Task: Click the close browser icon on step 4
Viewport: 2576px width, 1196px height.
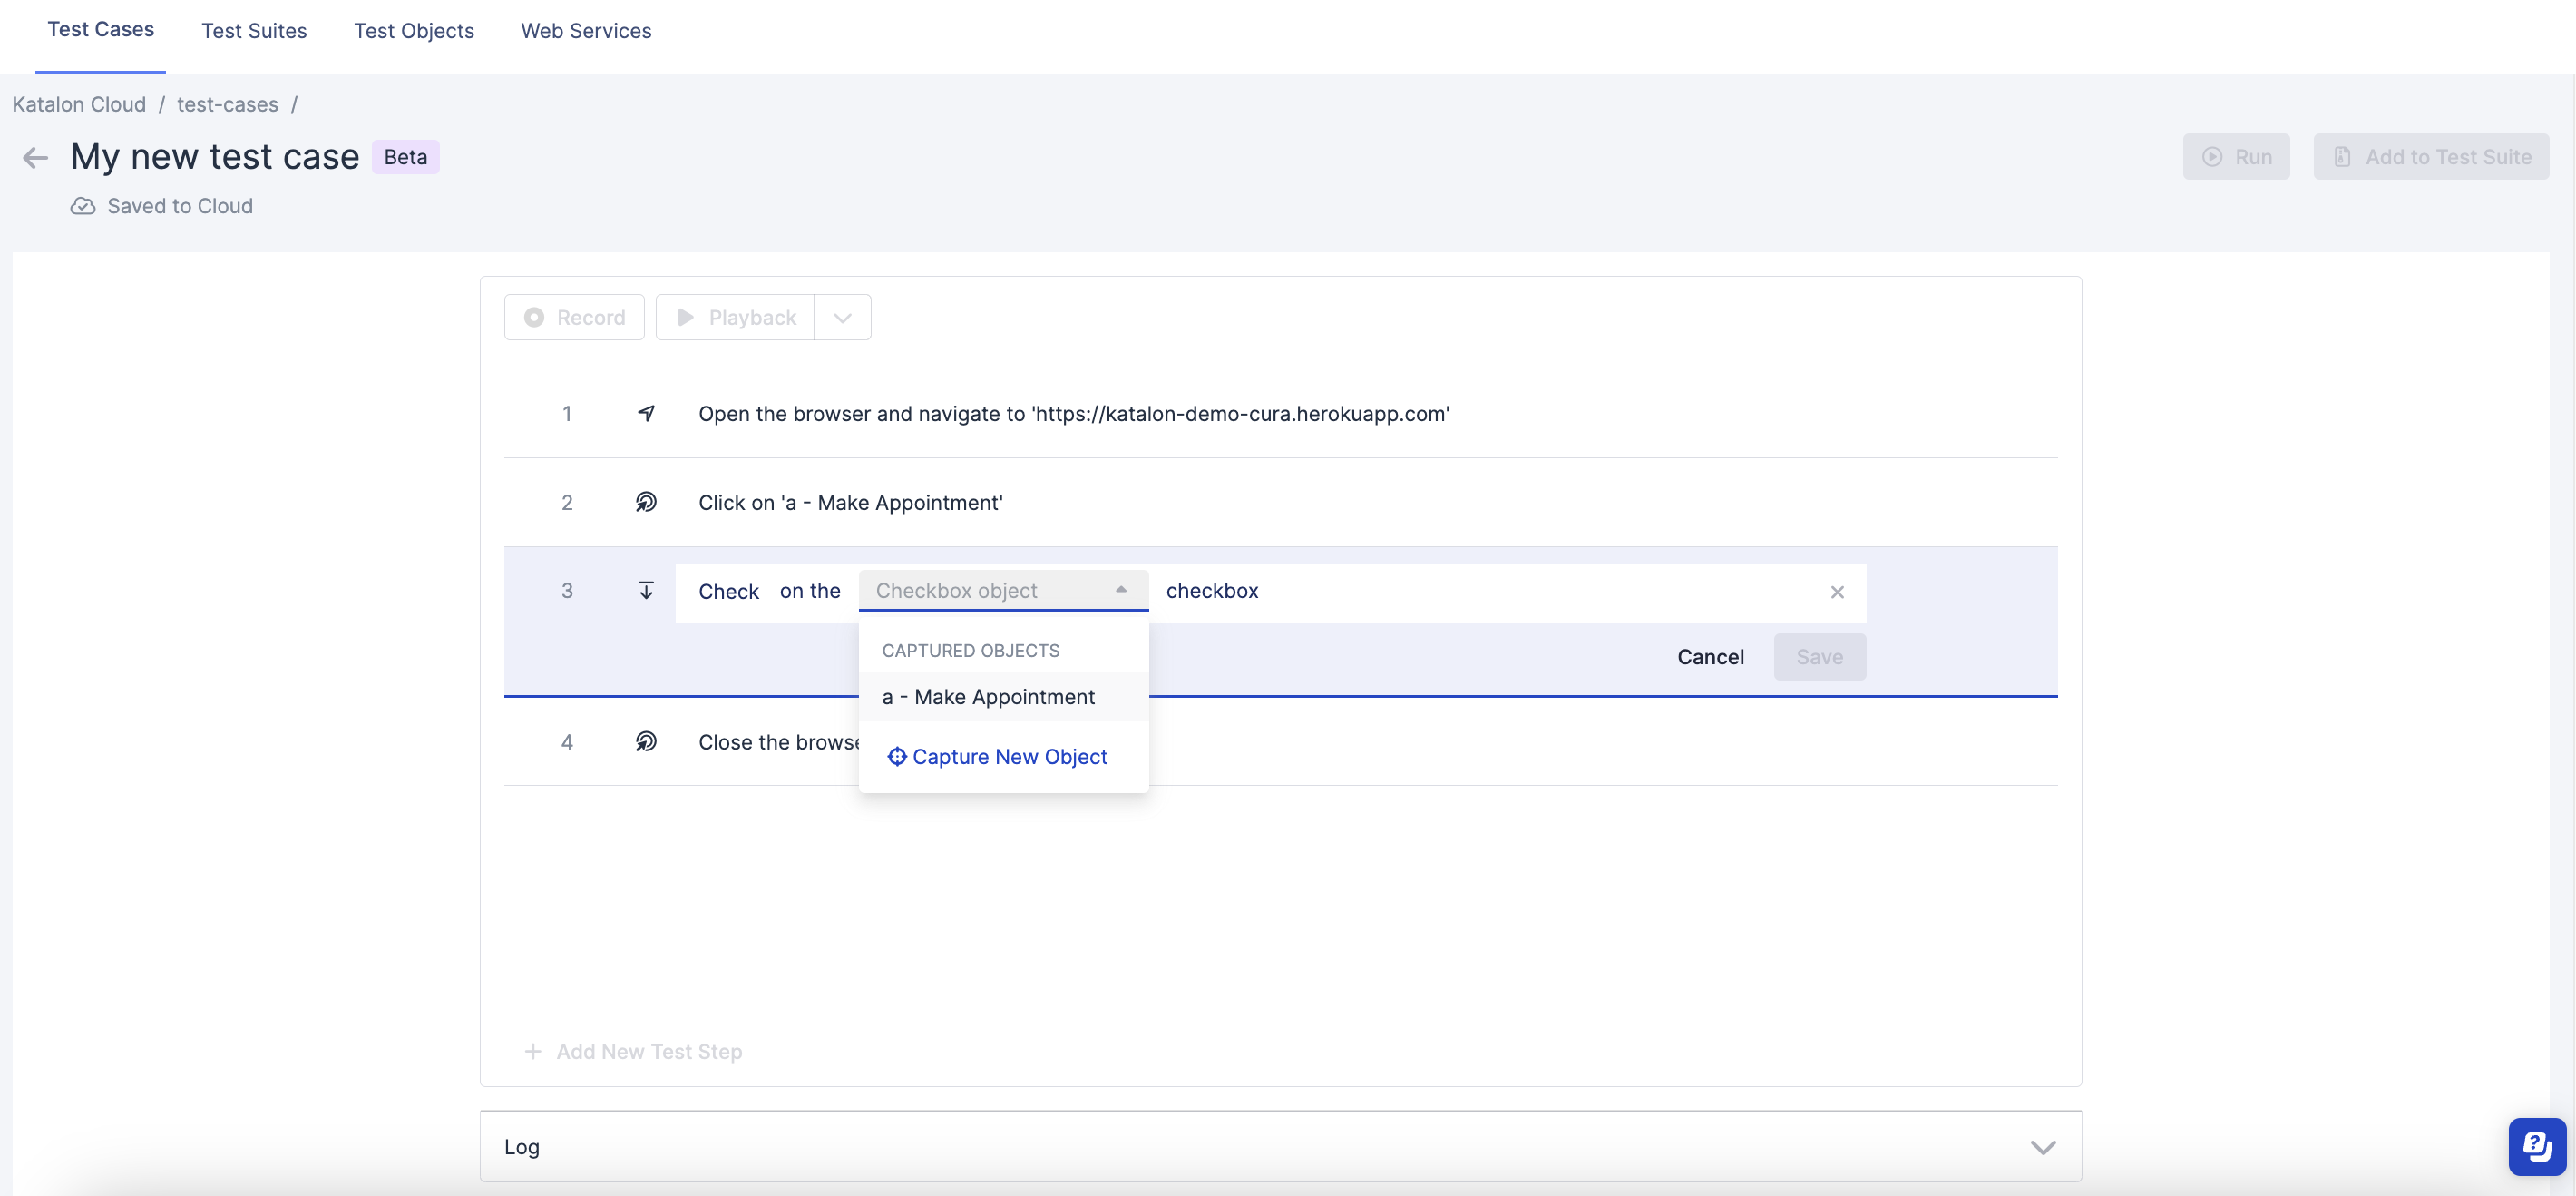Action: pos(644,741)
